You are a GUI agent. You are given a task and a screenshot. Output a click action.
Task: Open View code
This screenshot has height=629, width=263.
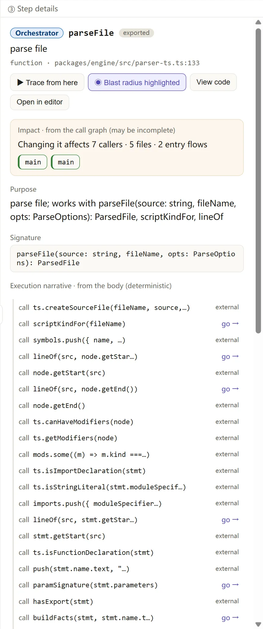point(213,82)
